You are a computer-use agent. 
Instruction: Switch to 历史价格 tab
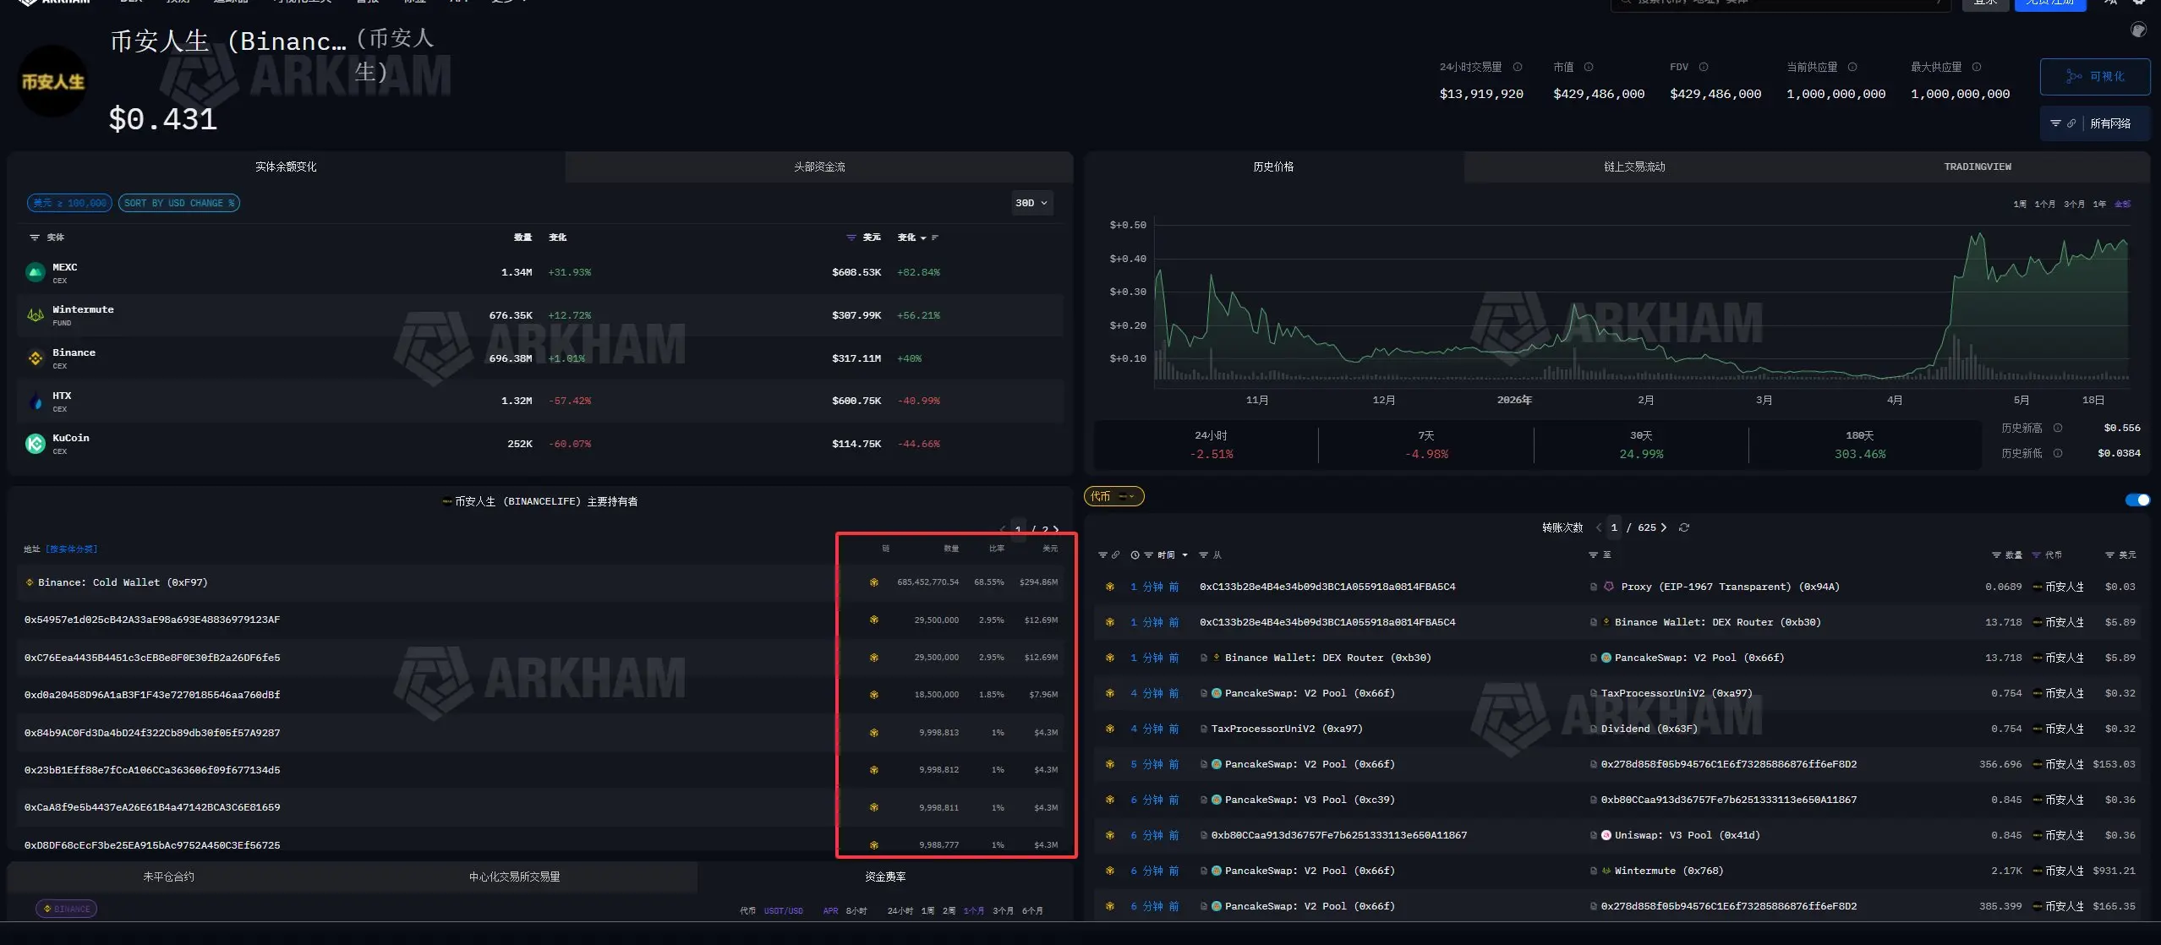pyautogui.click(x=1273, y=167)
